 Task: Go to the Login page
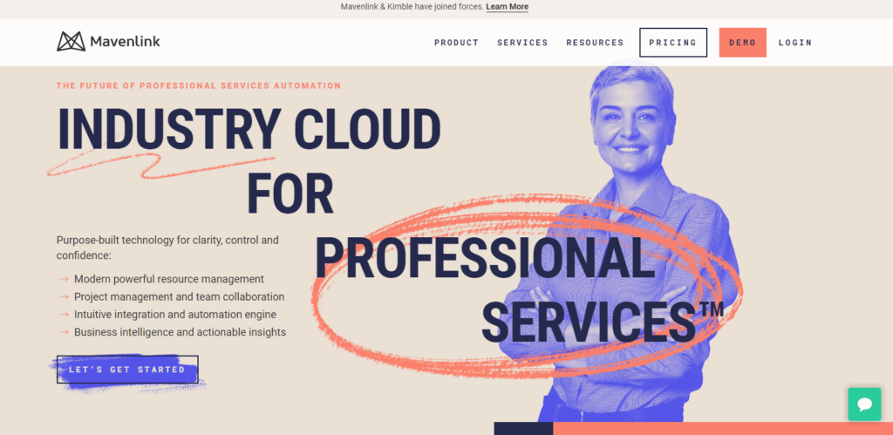pyautogui.click(x=795, y=43)
